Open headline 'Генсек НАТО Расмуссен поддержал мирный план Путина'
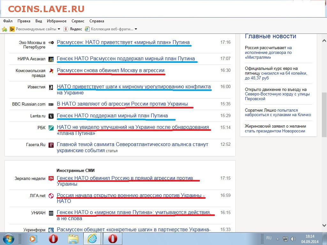 coord(126,59)
